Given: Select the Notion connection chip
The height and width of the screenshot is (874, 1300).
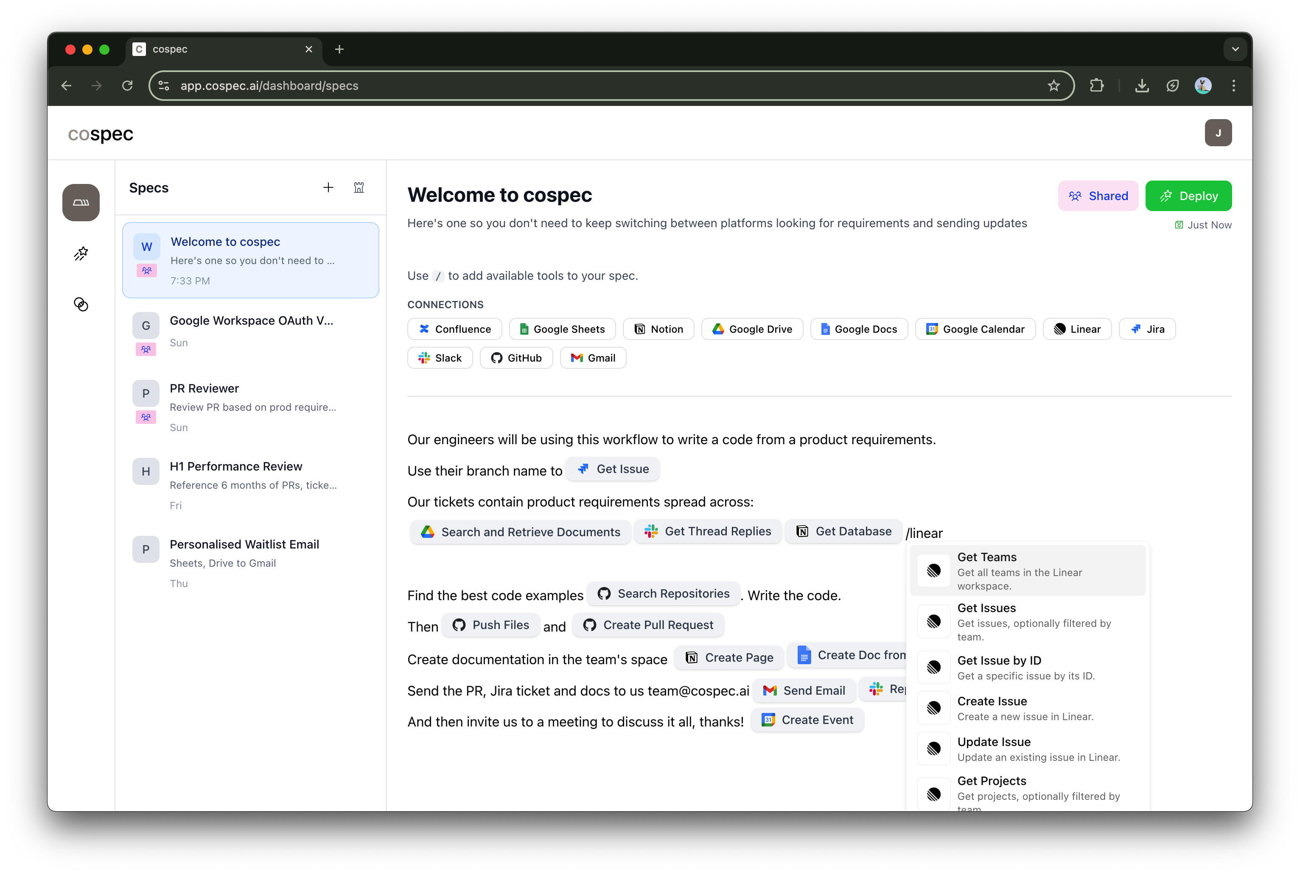Looking at the screenshot, I should pyautogui.click(x=658, y=329).
